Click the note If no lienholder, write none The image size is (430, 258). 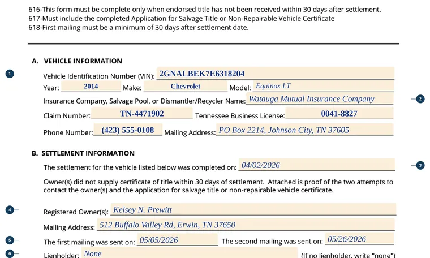tap(349, 255)
